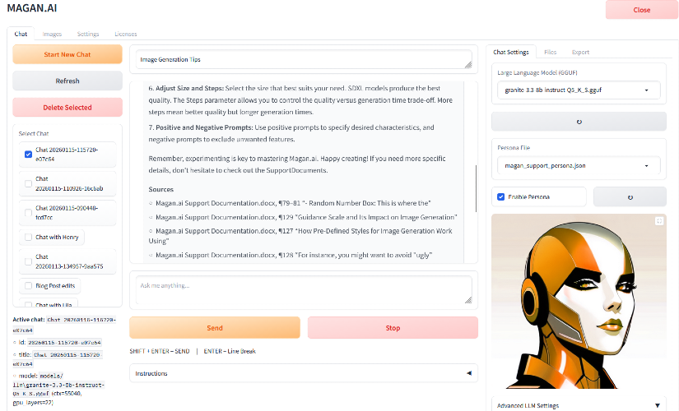679x411 pixels.
Task: Check the Chat 20260113-134957 checkbox
Action: (28, 261)
